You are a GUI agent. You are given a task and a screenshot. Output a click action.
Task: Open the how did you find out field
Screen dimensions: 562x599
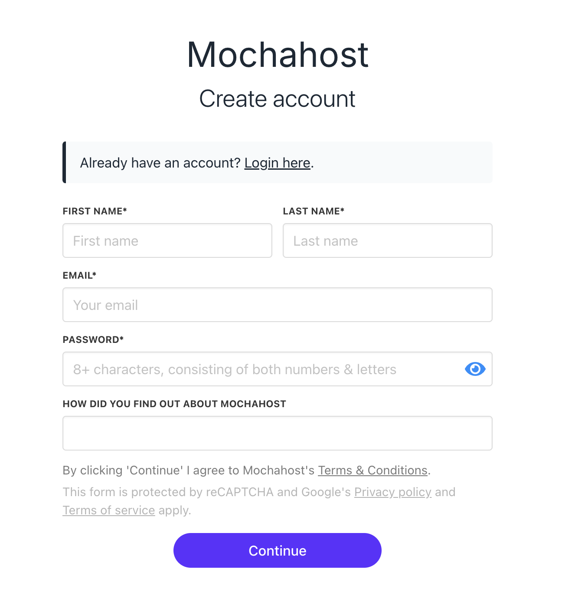(x=277, y=433)
